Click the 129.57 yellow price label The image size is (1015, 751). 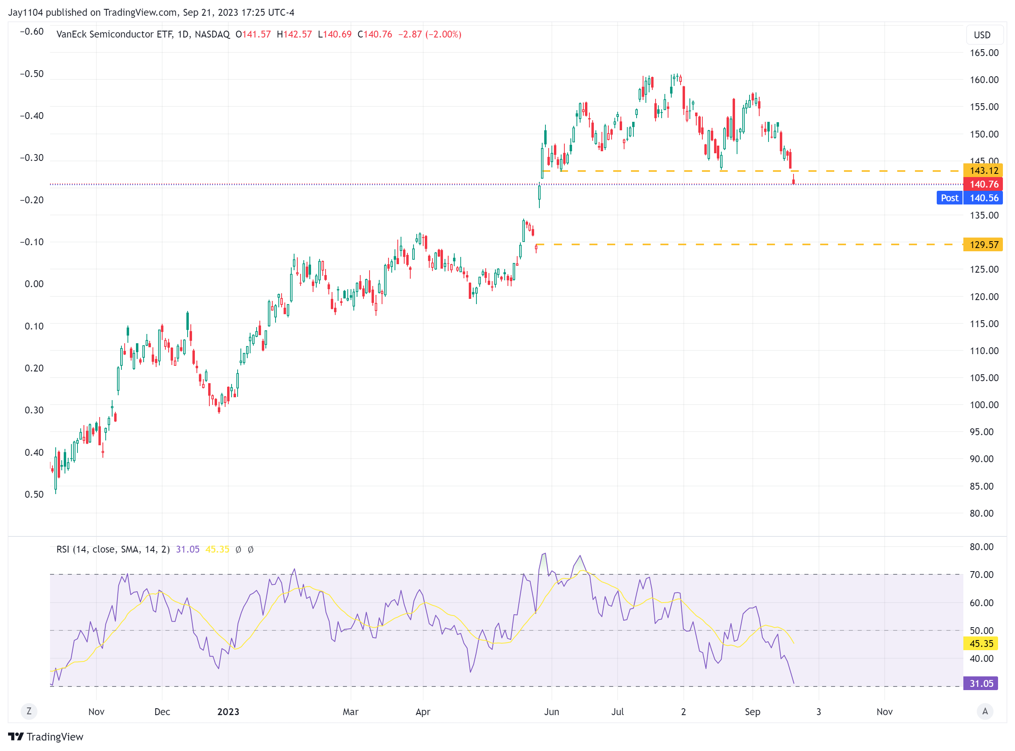(983, 244)
